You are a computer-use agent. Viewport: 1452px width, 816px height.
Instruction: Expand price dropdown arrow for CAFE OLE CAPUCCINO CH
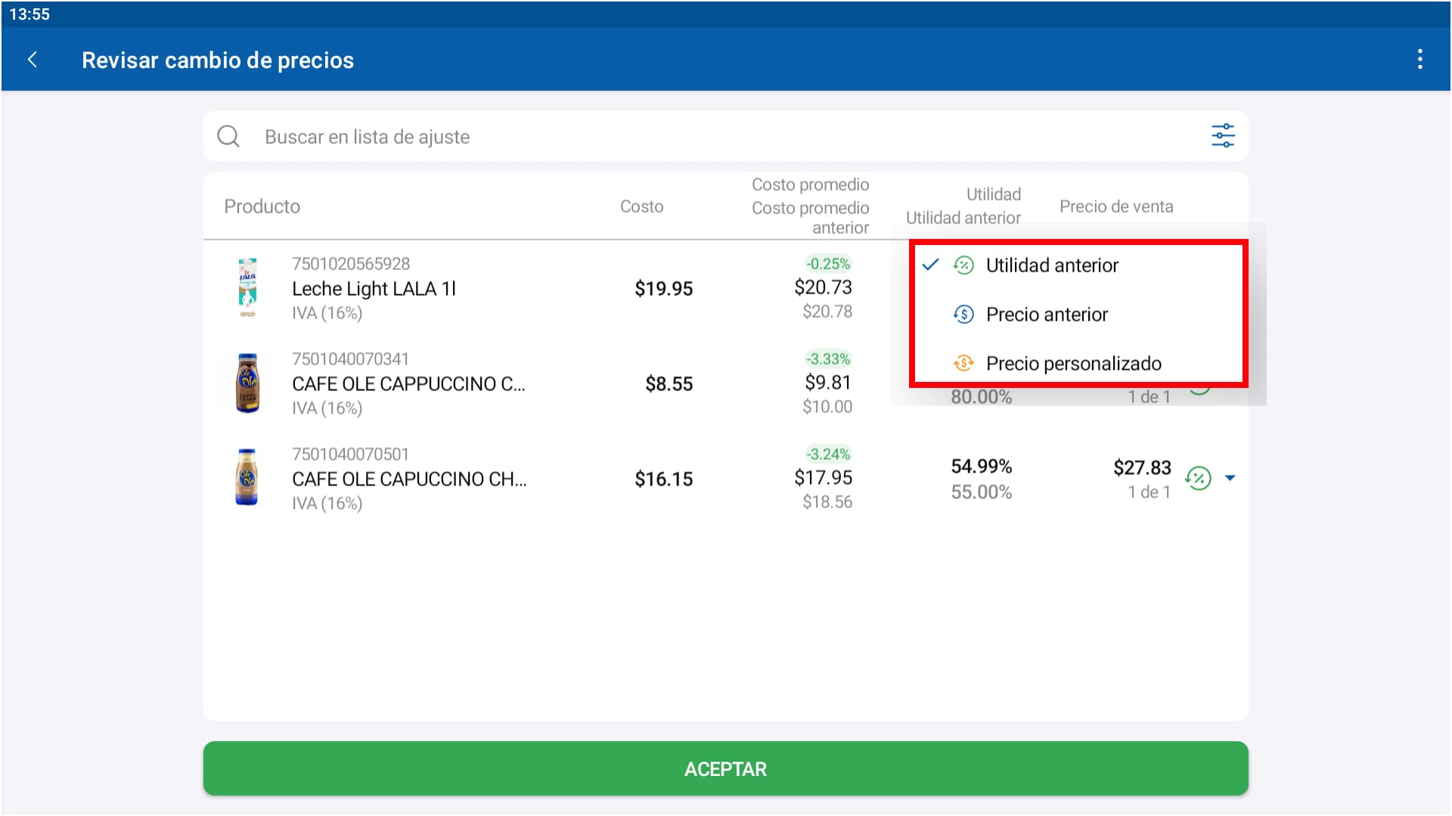pos(1230,478)
